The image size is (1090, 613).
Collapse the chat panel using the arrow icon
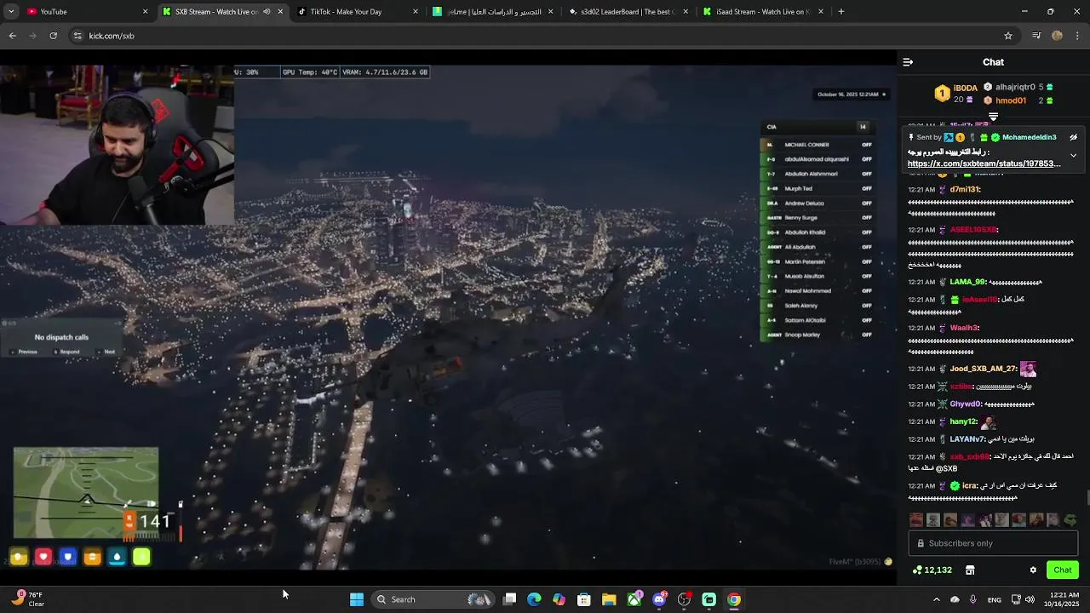tap(908, 62)
